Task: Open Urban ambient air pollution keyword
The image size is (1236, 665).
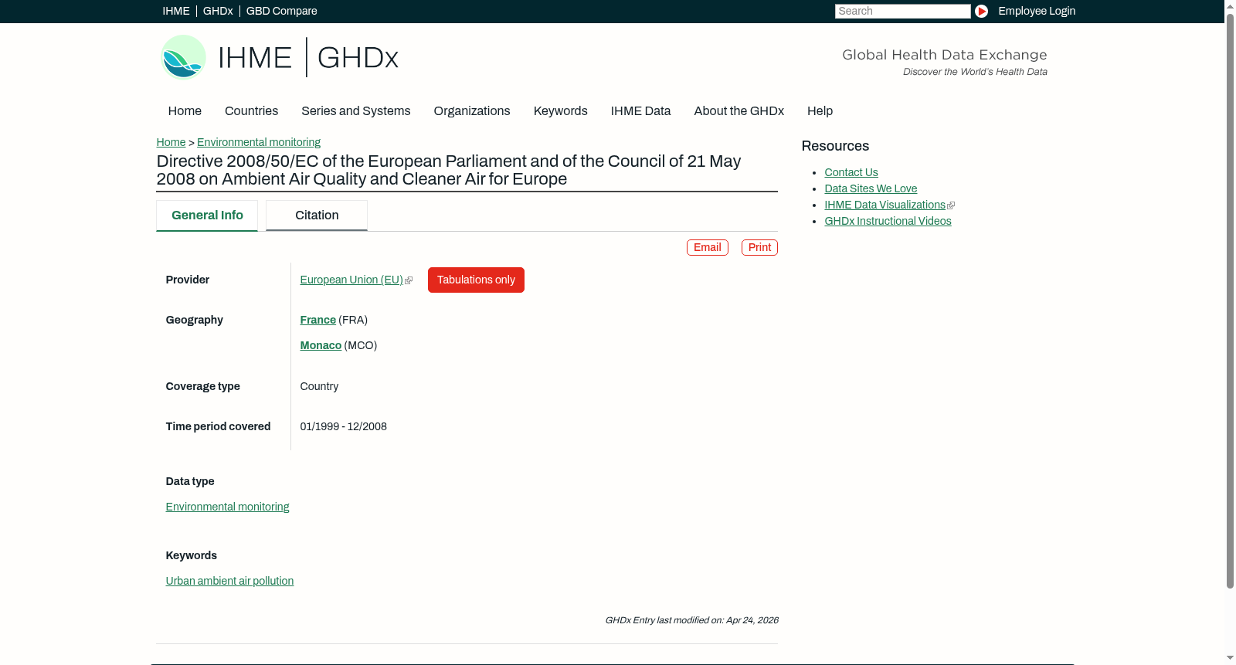Action: click(x=229, y=581)
